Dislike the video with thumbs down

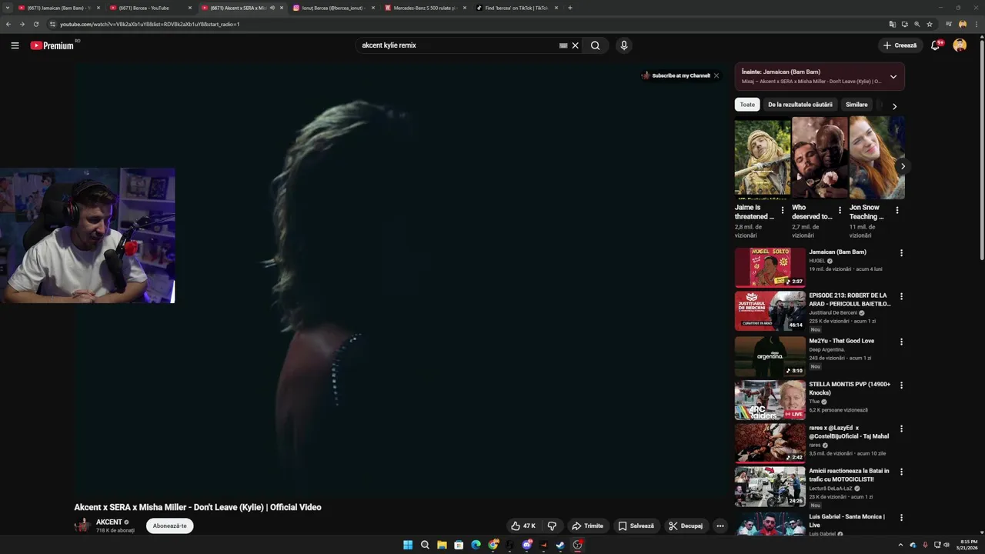pos(552,526)
